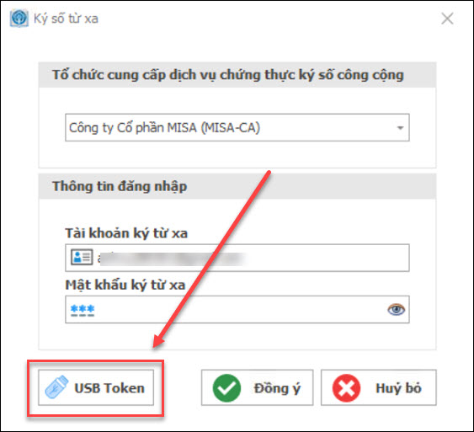Show password using the eye icon

coord(396,309)
